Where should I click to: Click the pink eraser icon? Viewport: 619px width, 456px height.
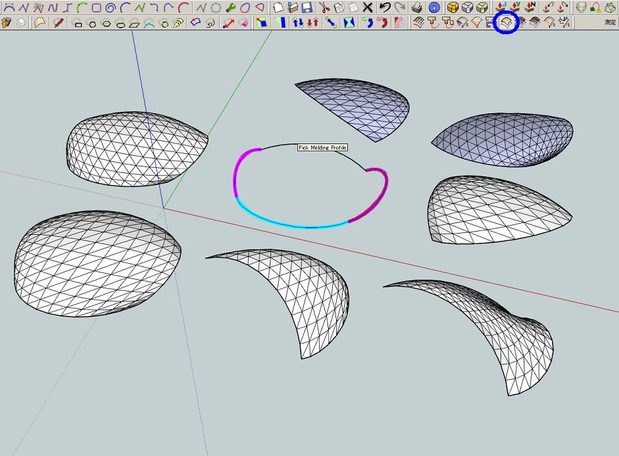(244, 23)
